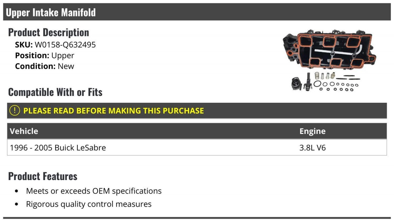This screenshot has height=222, width=394.
Task: Click the Upper Intake Manifold header
Action: 51,12
